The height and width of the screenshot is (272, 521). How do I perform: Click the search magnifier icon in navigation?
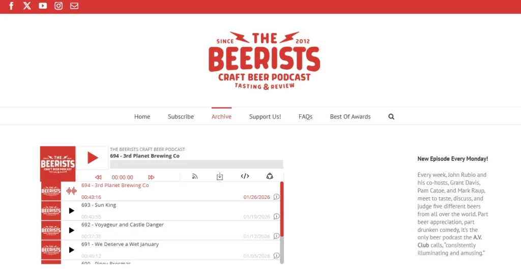pyautogui.click(x=391, y=116)
